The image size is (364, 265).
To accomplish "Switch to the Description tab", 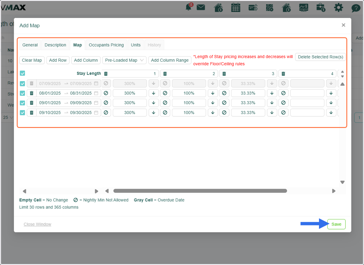I will pyautogui.click(x=55, y=45).
